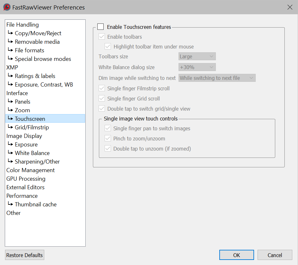Close the Preferences dialog window

point(289,7)
